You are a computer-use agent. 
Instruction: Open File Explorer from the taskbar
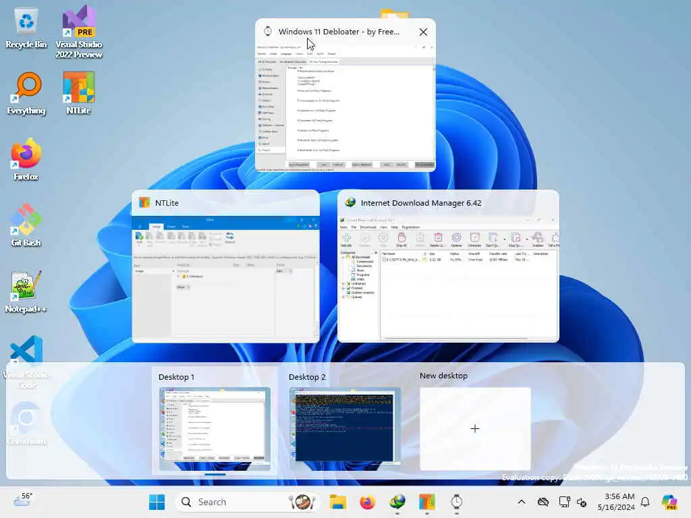[338, 502]
